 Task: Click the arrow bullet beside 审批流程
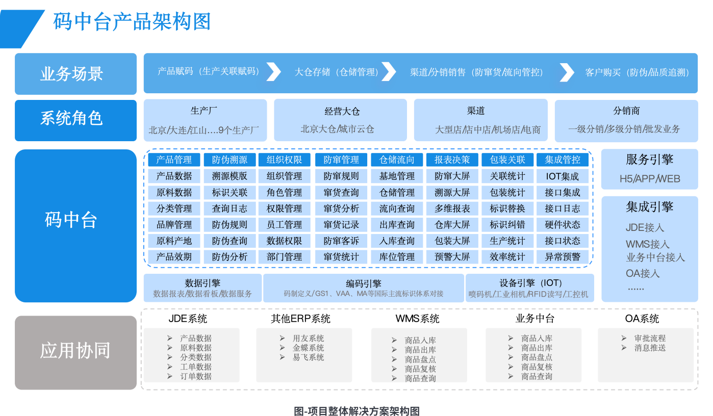click(x=624, y=339)
